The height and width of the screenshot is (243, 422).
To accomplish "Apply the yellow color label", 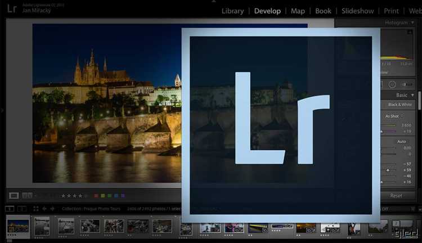I will point(103,196).
